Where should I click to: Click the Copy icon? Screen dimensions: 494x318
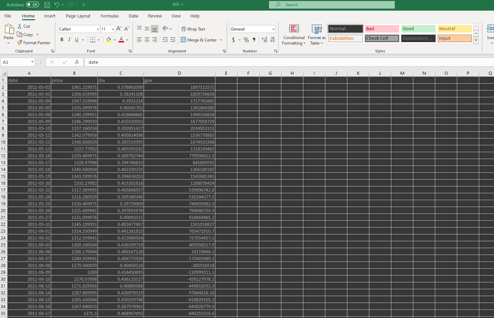point(20,35)
